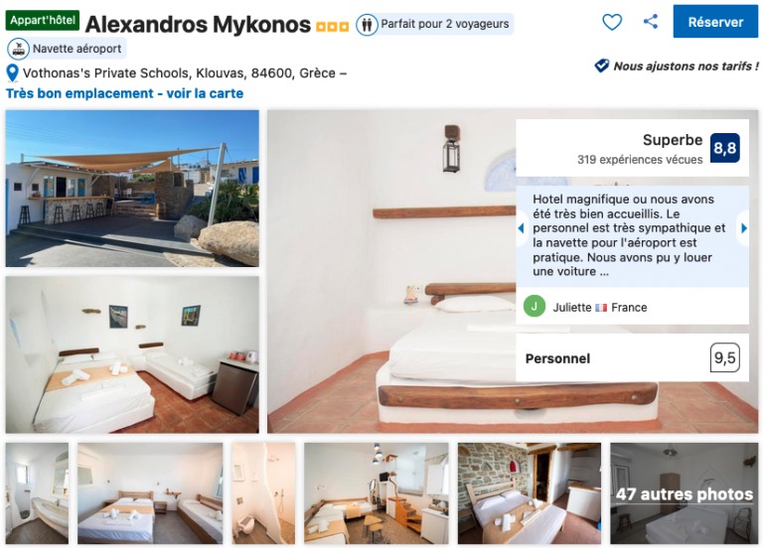Click the share icon

coord(651,22)
